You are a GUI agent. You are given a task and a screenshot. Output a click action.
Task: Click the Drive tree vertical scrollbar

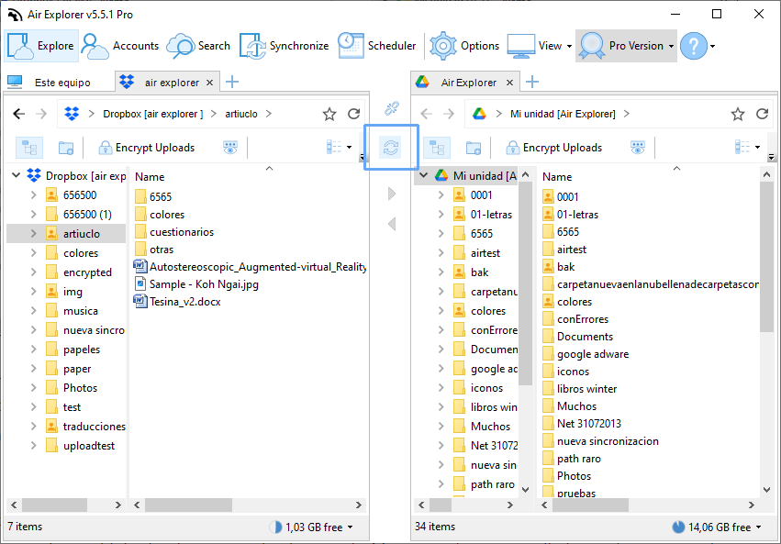click(x=525, y=283)
